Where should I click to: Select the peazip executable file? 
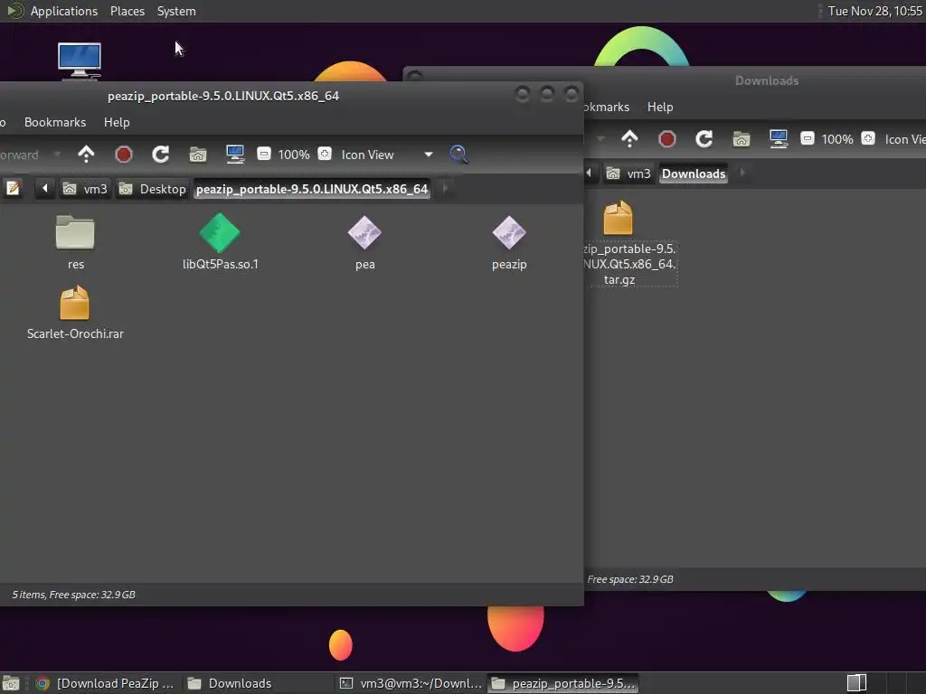509,242
